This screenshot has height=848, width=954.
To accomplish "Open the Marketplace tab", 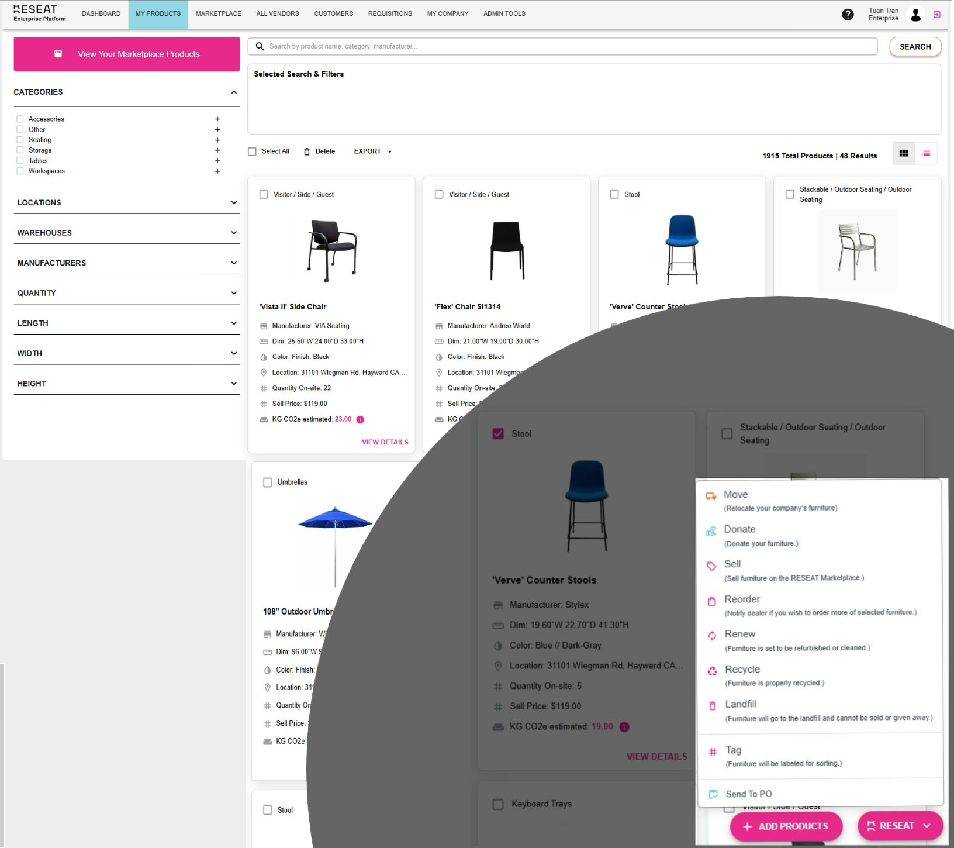I will coord(219,14).
